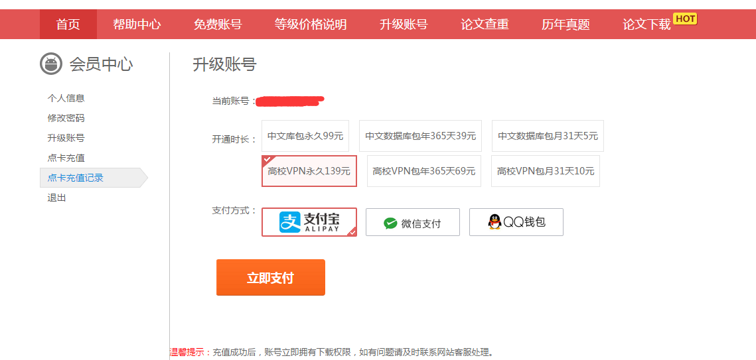Choose 中文数据库包月31天5元 option

coord(548,136)
